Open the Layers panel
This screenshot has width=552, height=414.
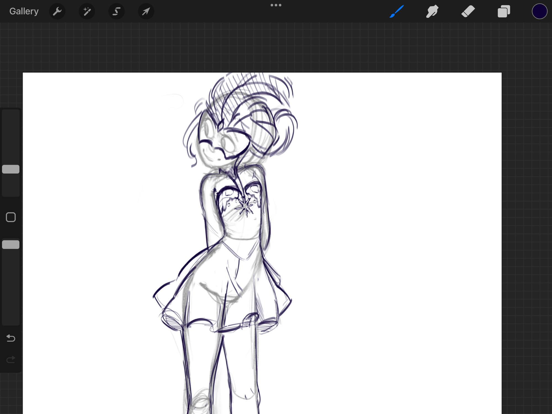tap(504, 12)
